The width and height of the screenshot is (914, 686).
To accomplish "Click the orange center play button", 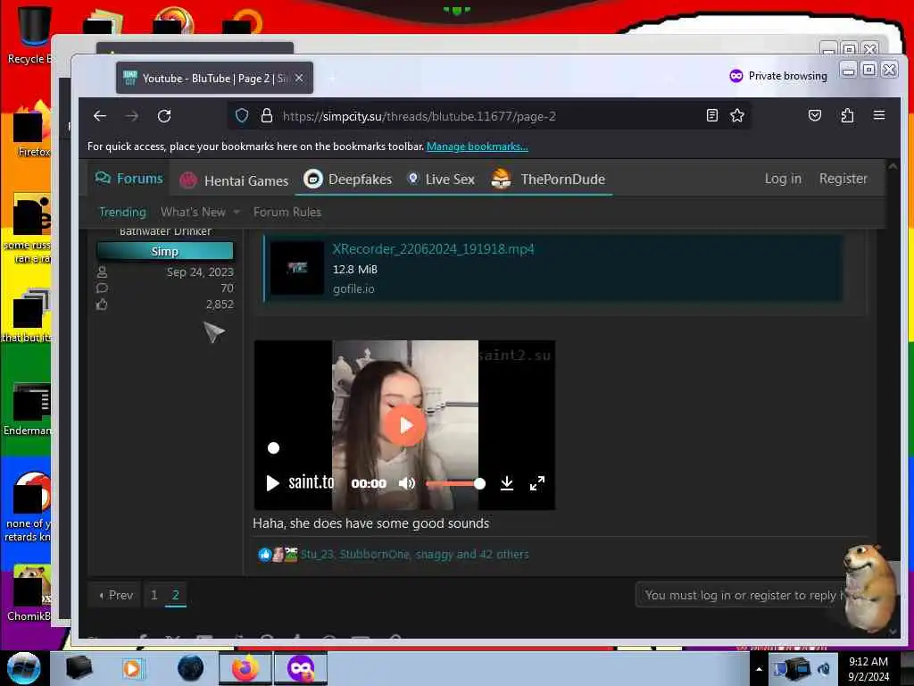I will click(405, 425).
